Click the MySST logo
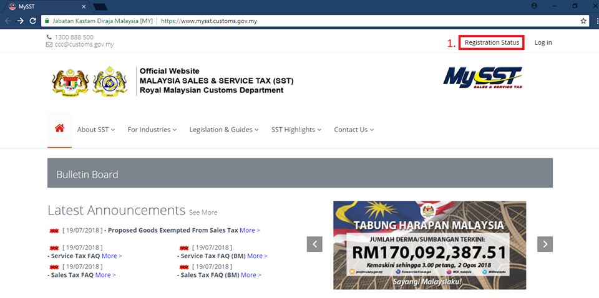Viewport: 599px width, 298px height. click(x=482, y=77)
